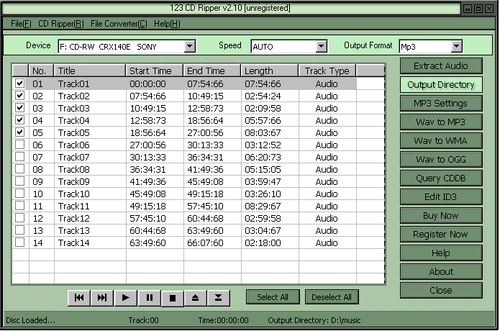The width and height of the screenshot is (500, 331).
Task: Check the Track13 checkbox
Action: pyautogui.click(x=19, y=230)
